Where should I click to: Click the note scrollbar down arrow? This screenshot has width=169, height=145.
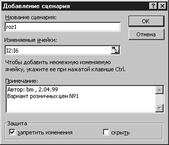159,108
